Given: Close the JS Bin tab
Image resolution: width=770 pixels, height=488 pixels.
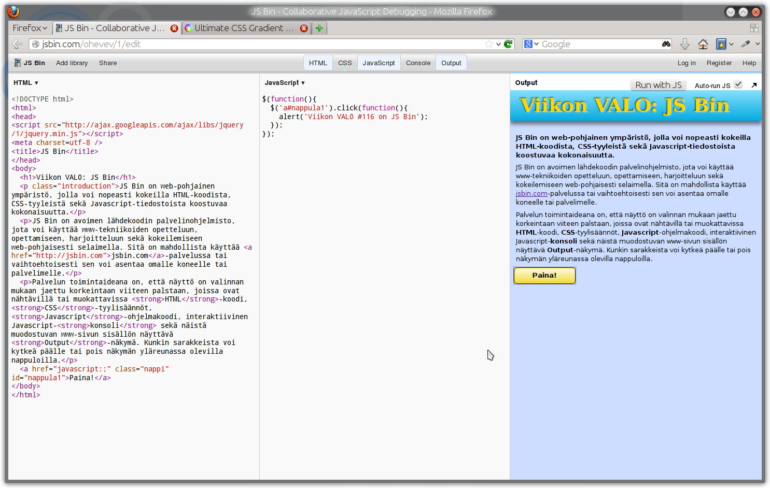Looking at the screenshot, I should pos(174,28).
